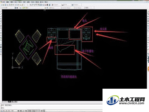149x112 pixels.
Task: Toggle lineweight display in status bar
Action: (x=42, y=111)
